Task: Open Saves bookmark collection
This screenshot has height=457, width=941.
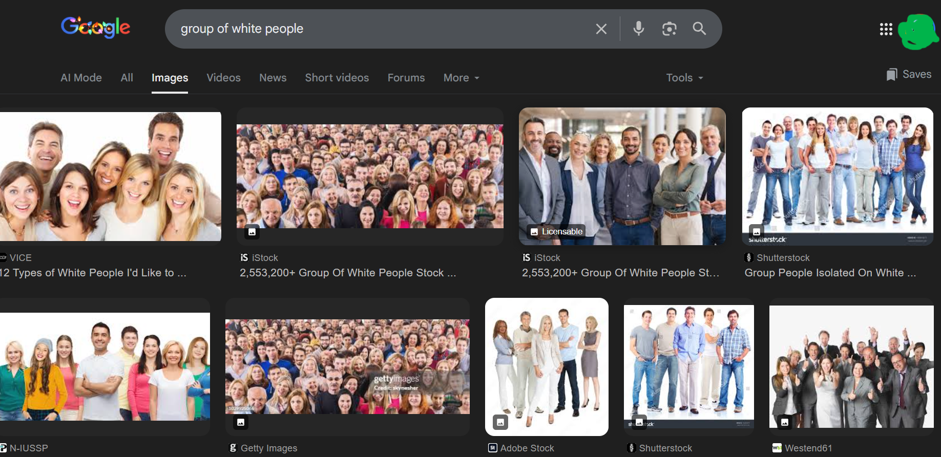Action: pyautogui.click(x=909, y=75)
